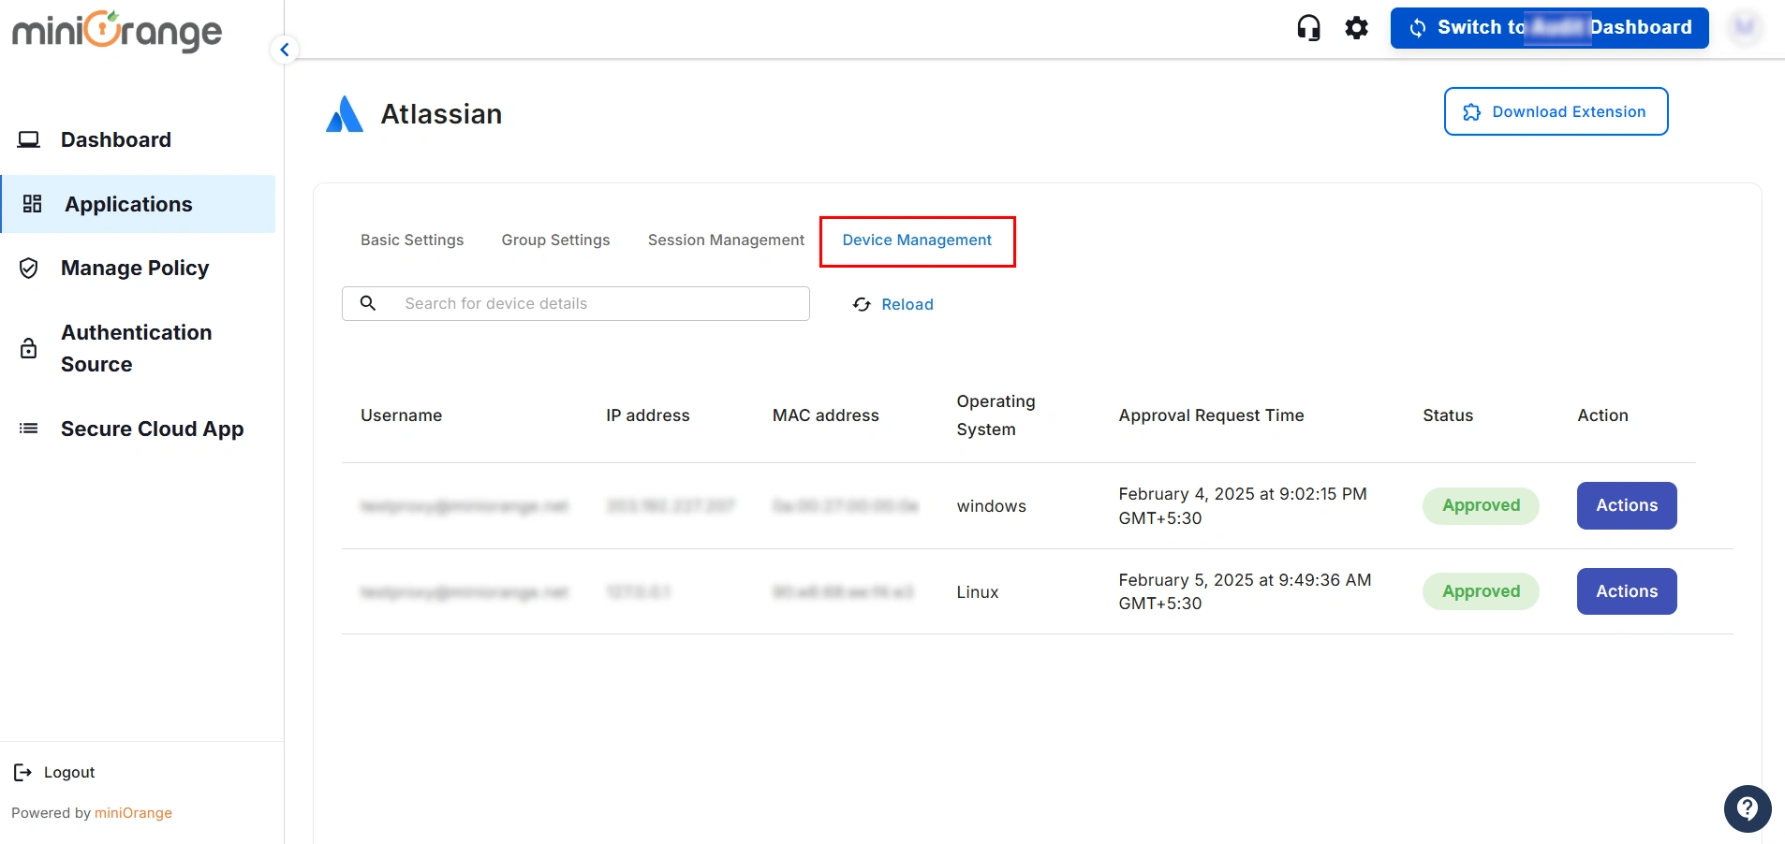This screenshot has height=844, width=1785.
Task: Click the Action column header
Action: click(x=1602, y=415)
